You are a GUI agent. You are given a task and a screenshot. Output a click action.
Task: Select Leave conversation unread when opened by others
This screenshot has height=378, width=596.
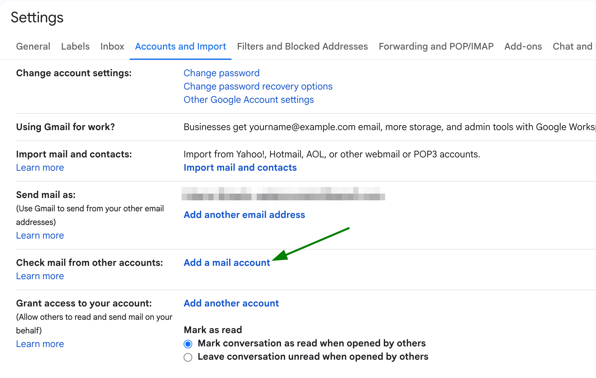[188, 357]
